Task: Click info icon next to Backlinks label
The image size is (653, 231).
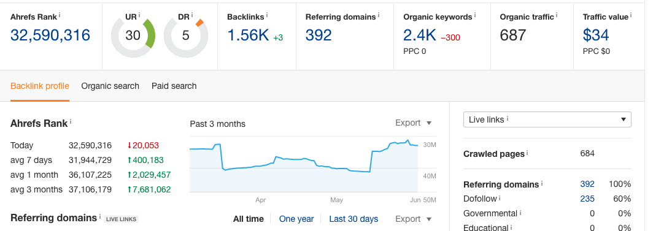Action: coord(267,15)
